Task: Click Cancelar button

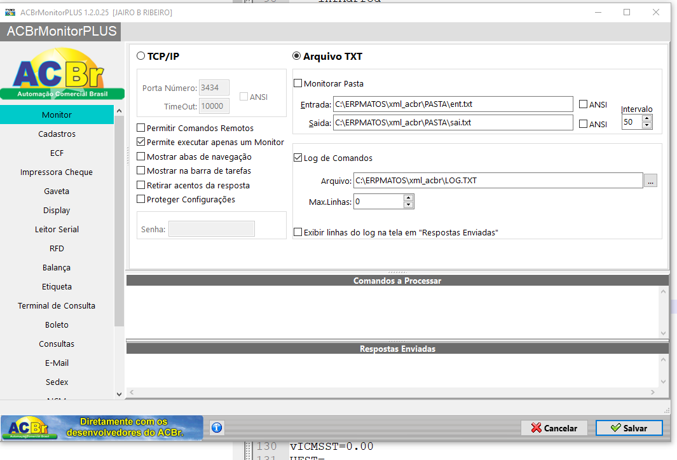Action: click(554, 428)
